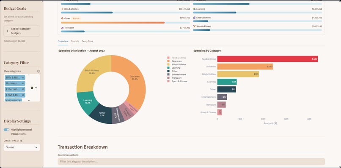Viewport: 341px width, 168px height.
Task: Click the Groceries donut slice
Action: point(135,78)
